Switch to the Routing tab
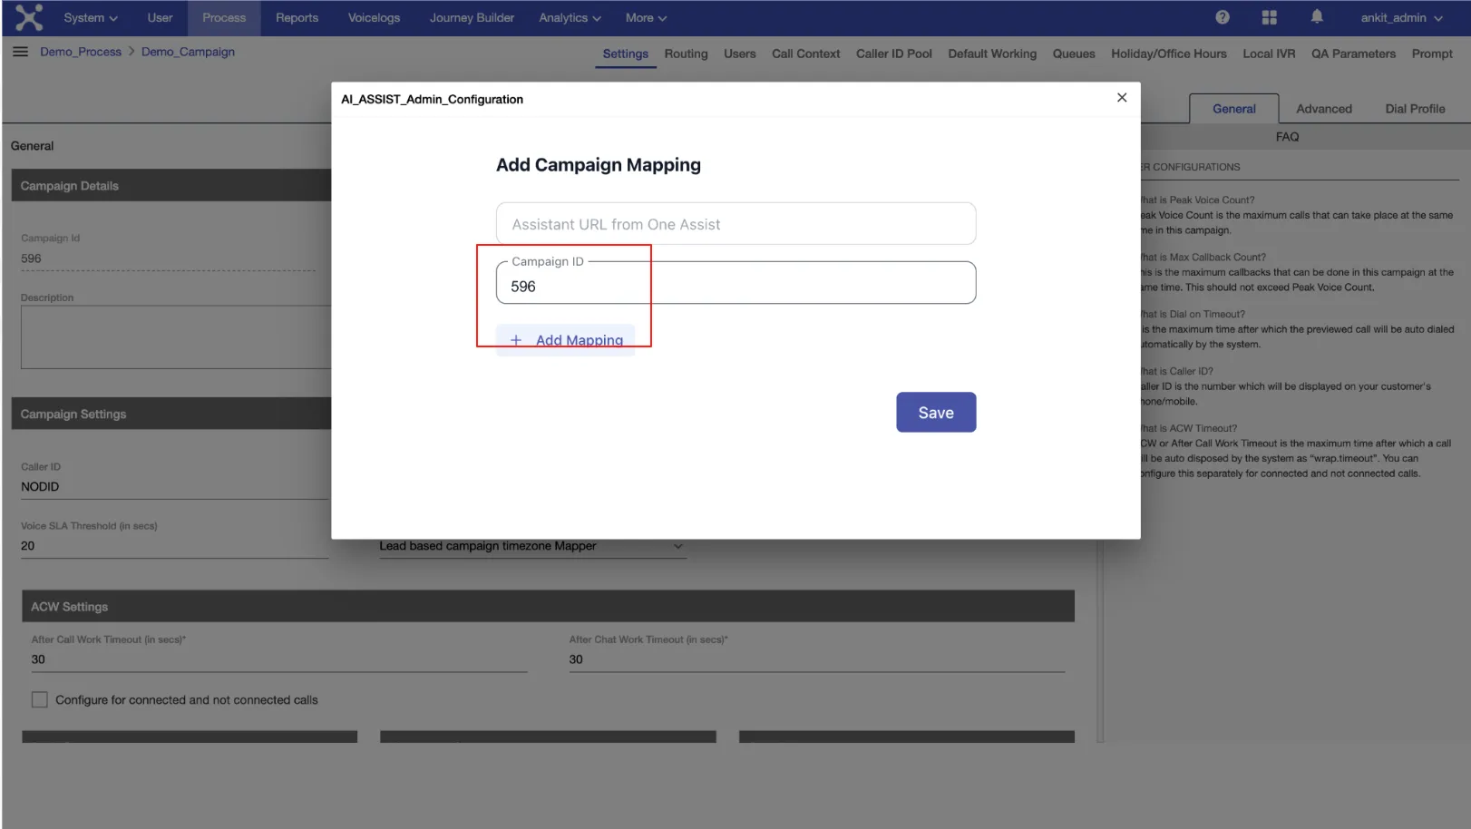This screenshot has width=1471, height=829. (686, 54)
